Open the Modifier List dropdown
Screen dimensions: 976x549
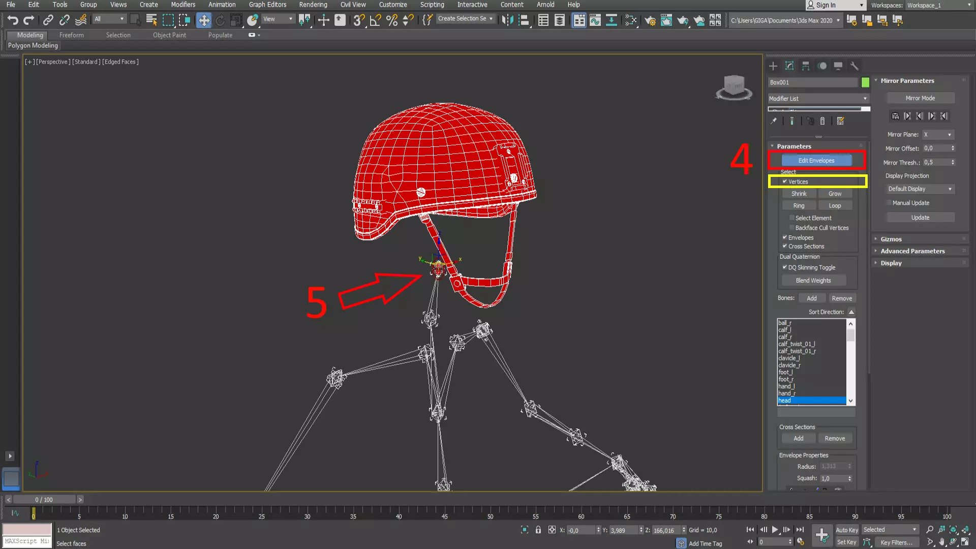click(818, 99)
